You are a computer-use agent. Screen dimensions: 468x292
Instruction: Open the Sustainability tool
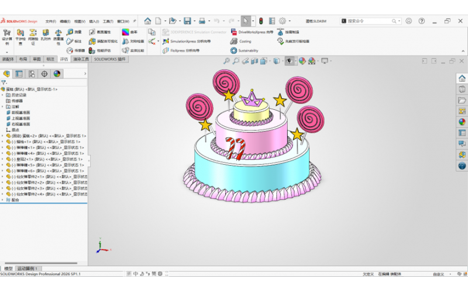(244, 50)
